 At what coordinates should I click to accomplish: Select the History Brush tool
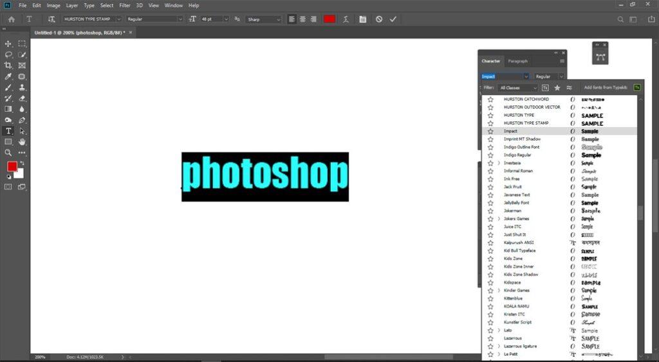(x=8, y=98)
